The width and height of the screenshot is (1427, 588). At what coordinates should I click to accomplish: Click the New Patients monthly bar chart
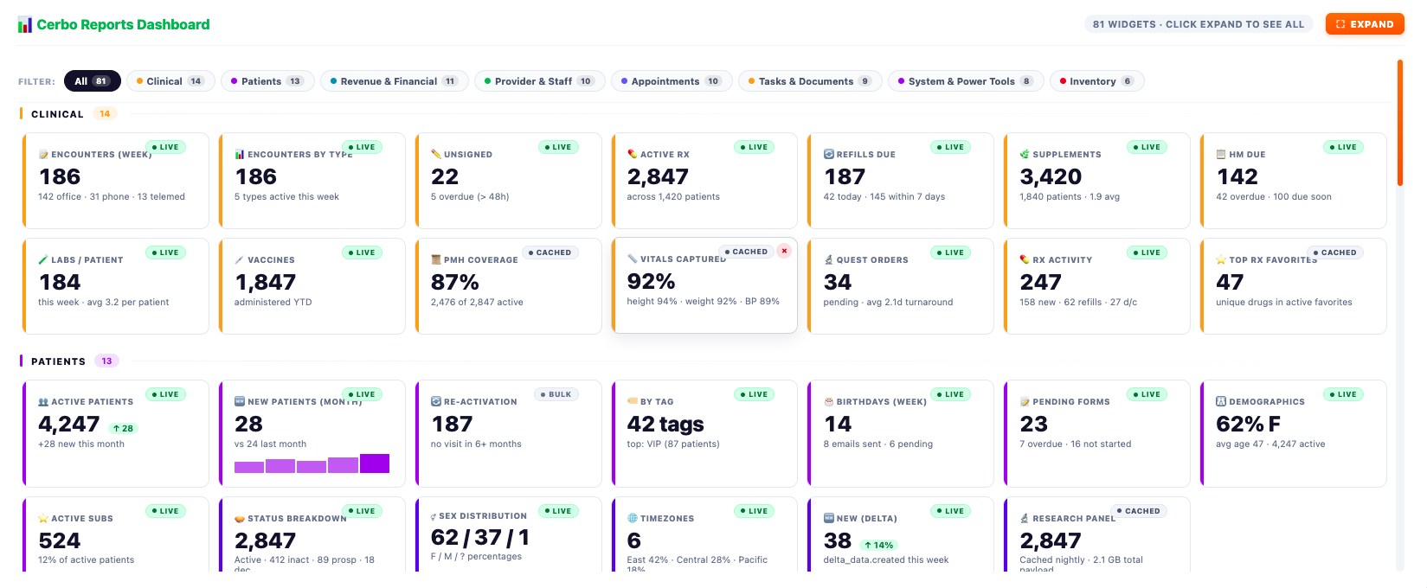pyautogui.click(x=312, y=463)
